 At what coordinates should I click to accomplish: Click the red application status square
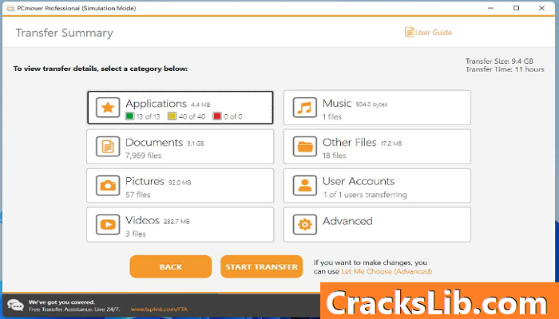point(216,116)
